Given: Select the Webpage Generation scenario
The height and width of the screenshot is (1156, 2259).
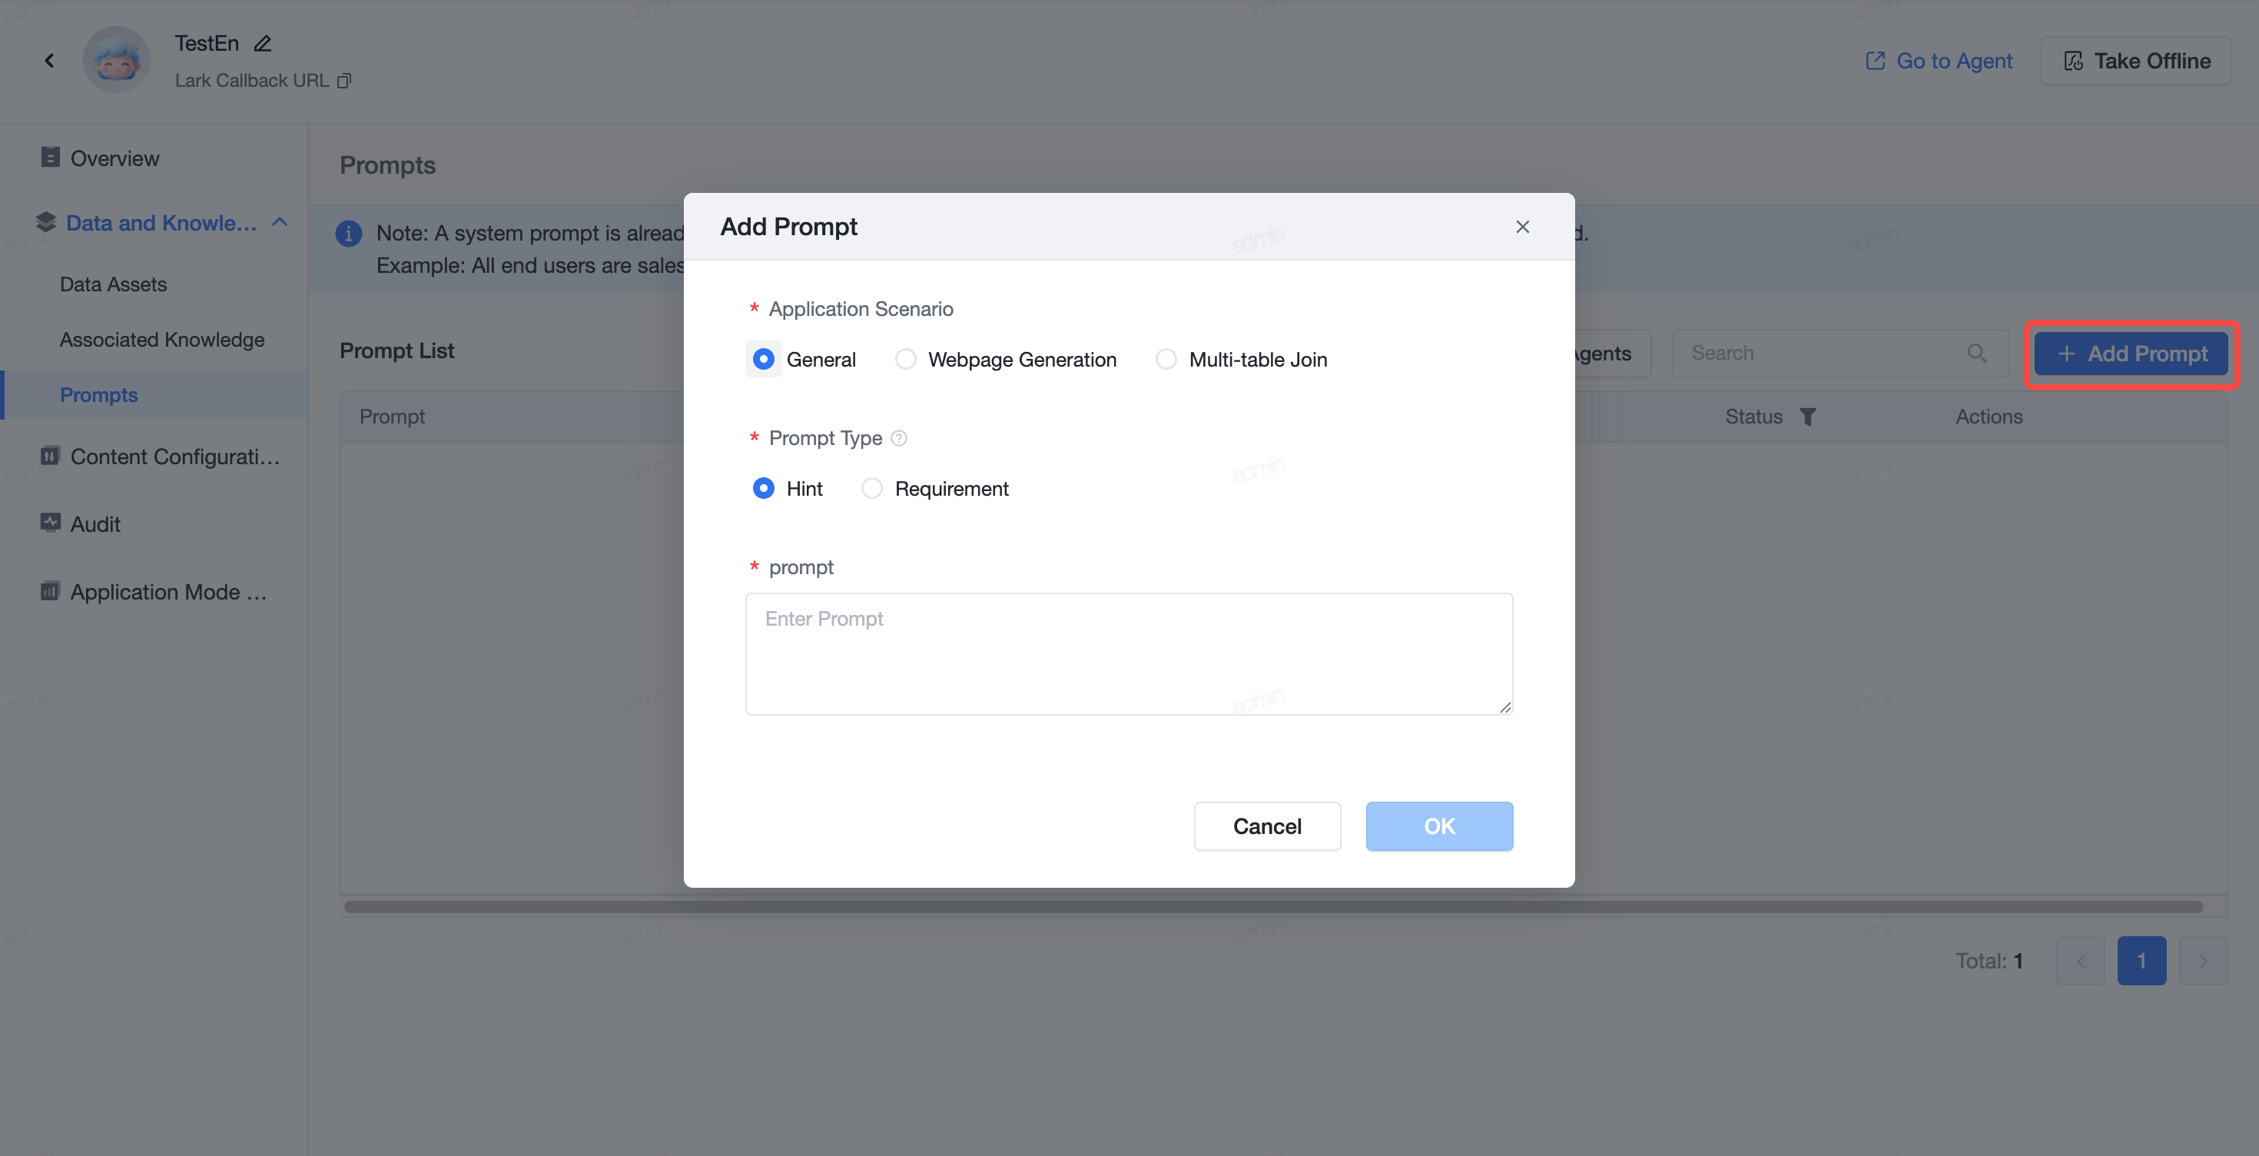Looking at the screenshot, I should tap(1006, 360).
